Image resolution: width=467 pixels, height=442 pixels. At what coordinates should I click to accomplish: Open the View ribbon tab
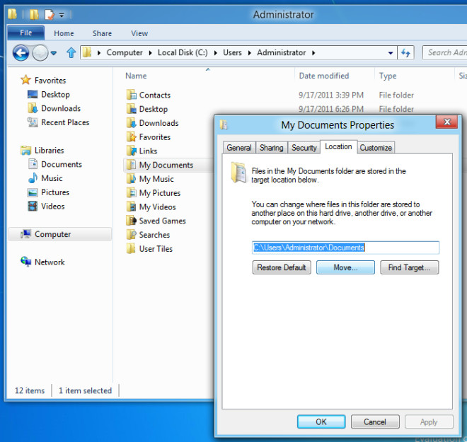point(139,33)
